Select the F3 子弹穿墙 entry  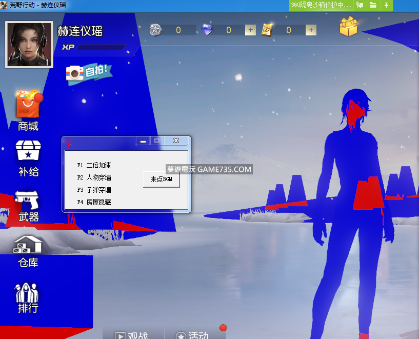point(94,190)
